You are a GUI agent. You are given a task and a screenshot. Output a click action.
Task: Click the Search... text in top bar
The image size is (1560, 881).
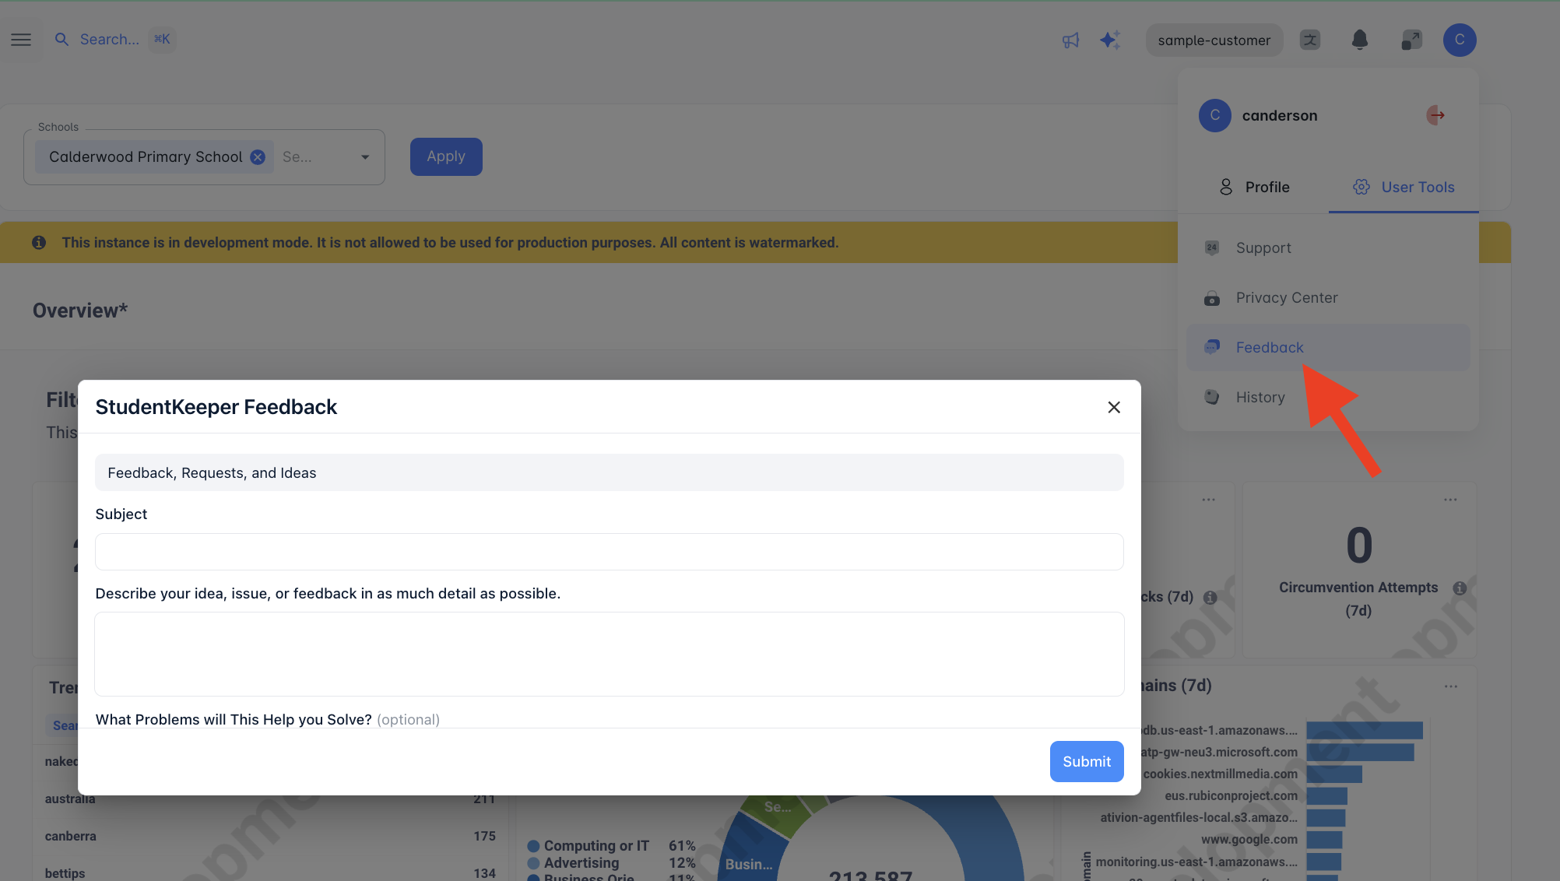110,39
